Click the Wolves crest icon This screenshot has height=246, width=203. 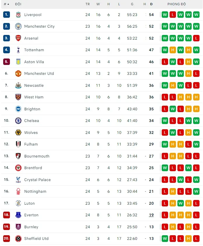click(18, 132)
